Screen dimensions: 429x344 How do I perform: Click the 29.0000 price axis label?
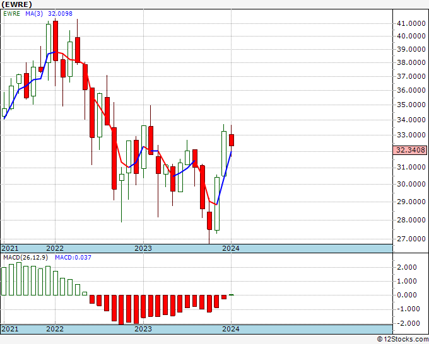(x=411, y=202)
